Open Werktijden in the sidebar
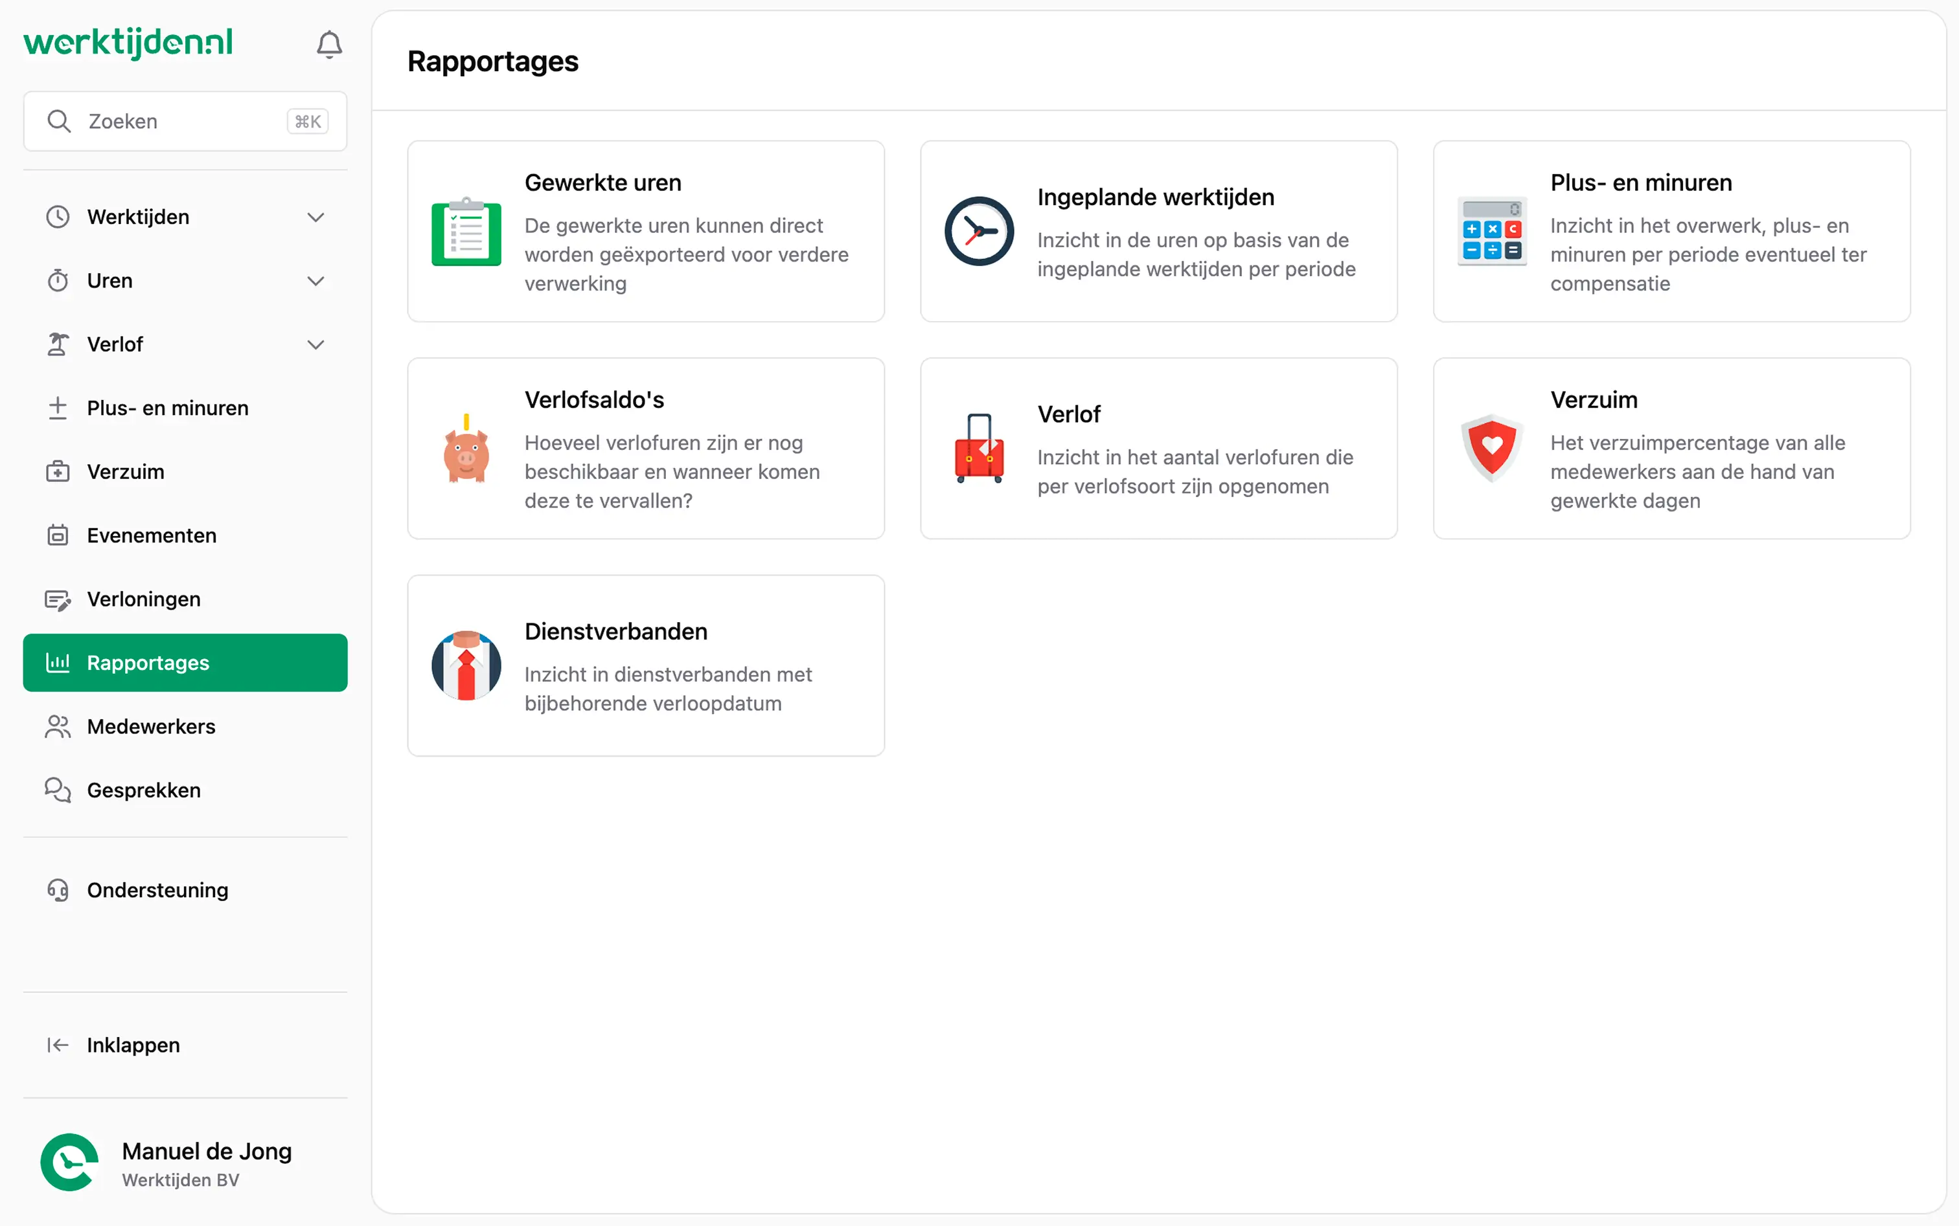This screenshot has width=1959, height=1226. [185, 216]
